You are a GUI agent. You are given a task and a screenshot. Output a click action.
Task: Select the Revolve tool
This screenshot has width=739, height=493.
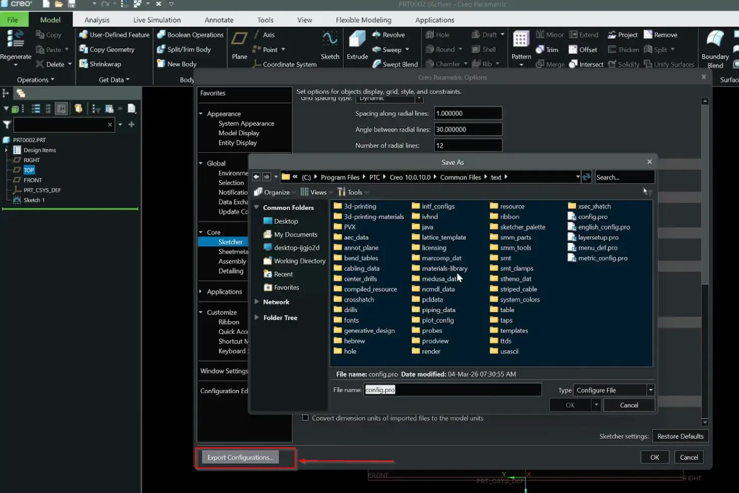[x=388, y=35]
